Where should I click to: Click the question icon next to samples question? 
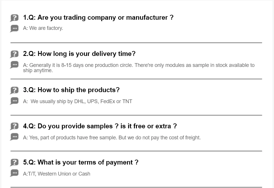(x=14, y=126)
